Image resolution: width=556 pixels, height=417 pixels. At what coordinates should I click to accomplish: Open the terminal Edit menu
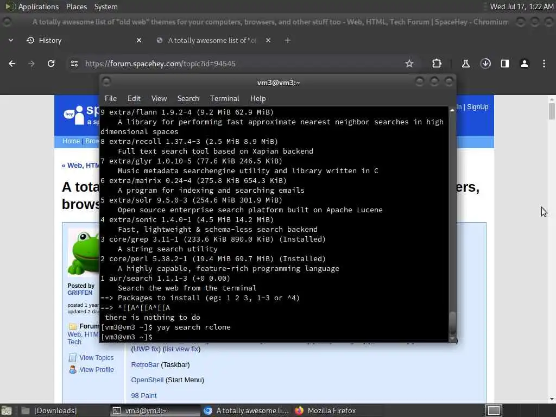point(134,99)
